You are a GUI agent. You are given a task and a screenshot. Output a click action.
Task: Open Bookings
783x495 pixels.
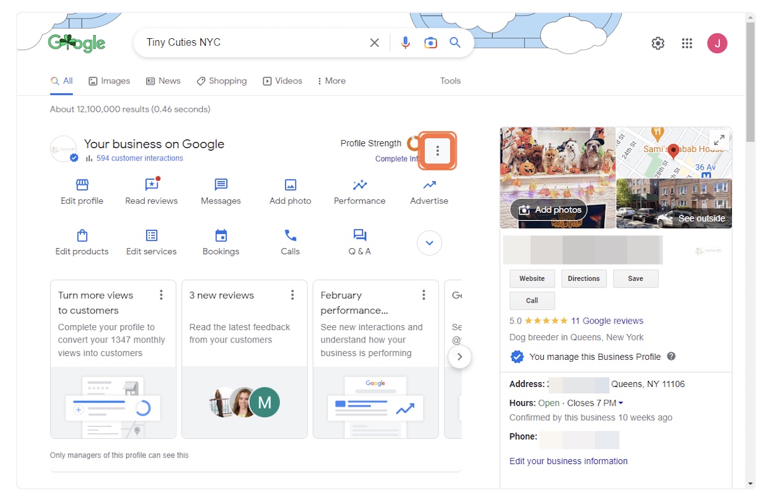click(221, 243)
